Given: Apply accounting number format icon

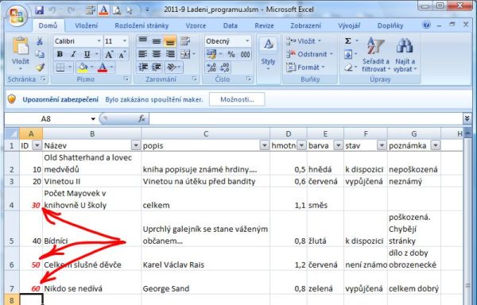Looking at the screenshot, I should (211, 54).
